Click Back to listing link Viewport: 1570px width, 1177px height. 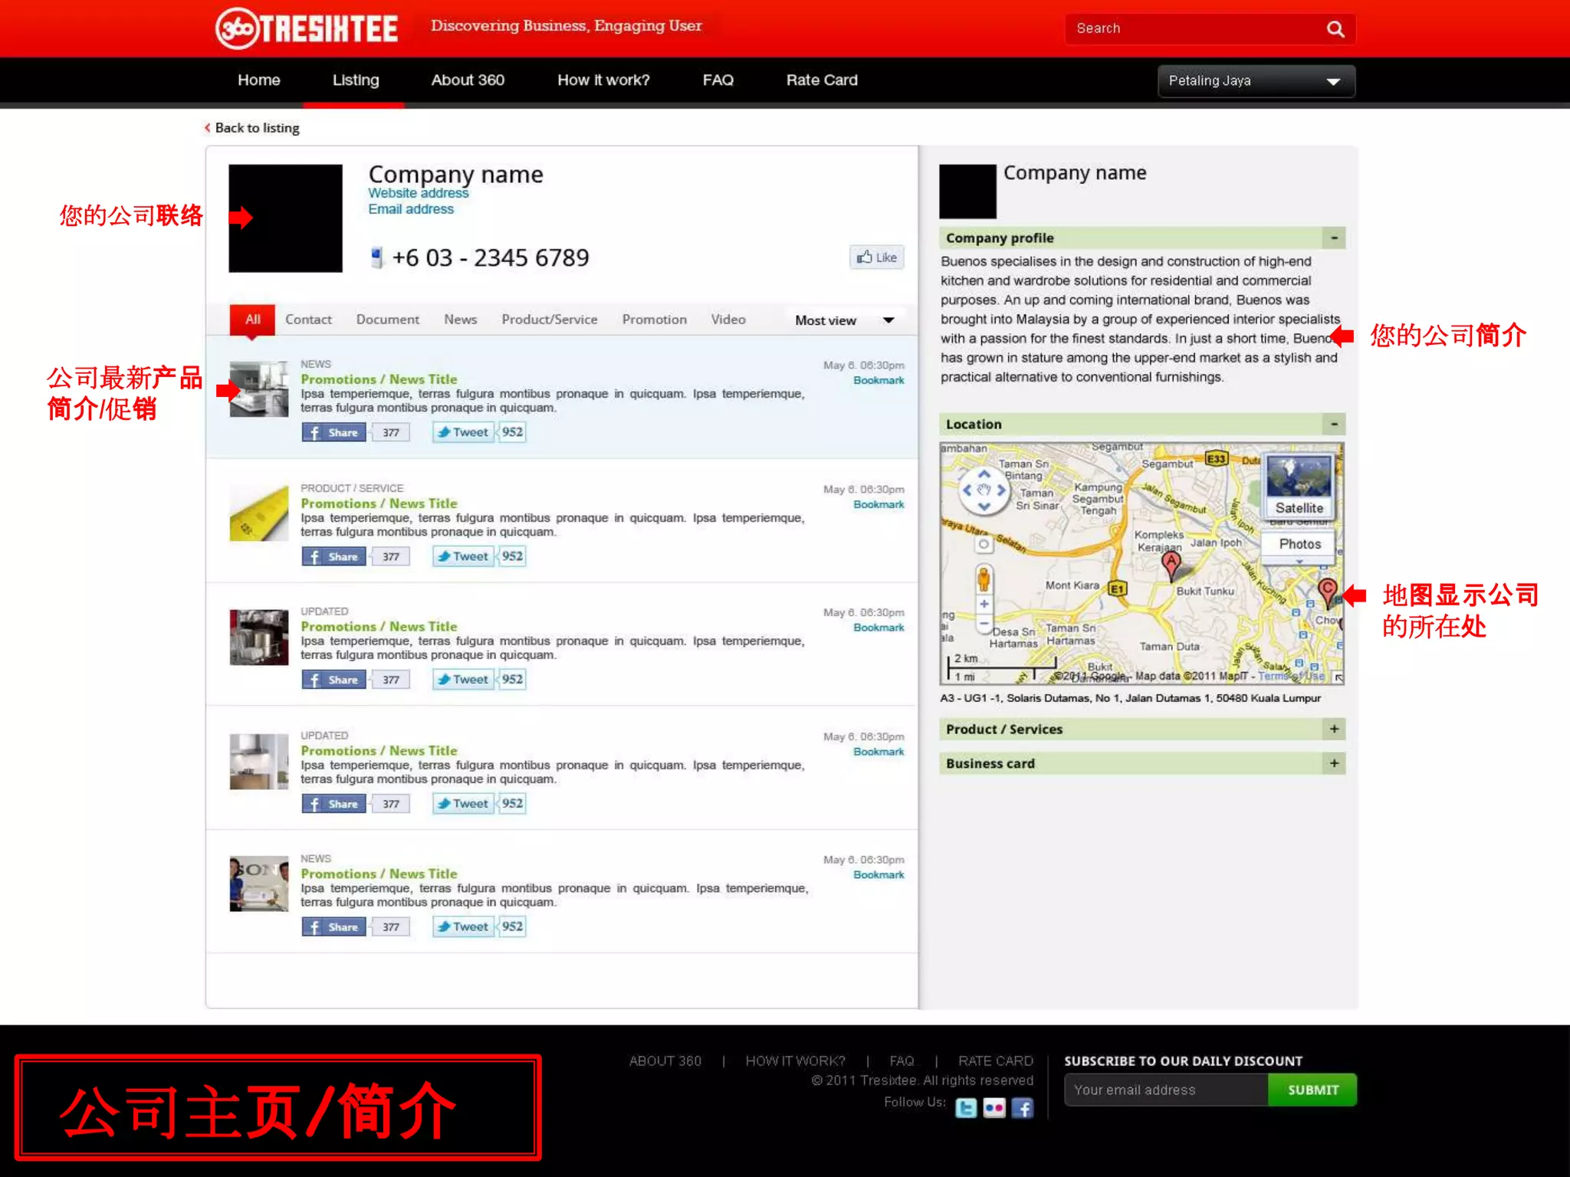pos(257,128)
